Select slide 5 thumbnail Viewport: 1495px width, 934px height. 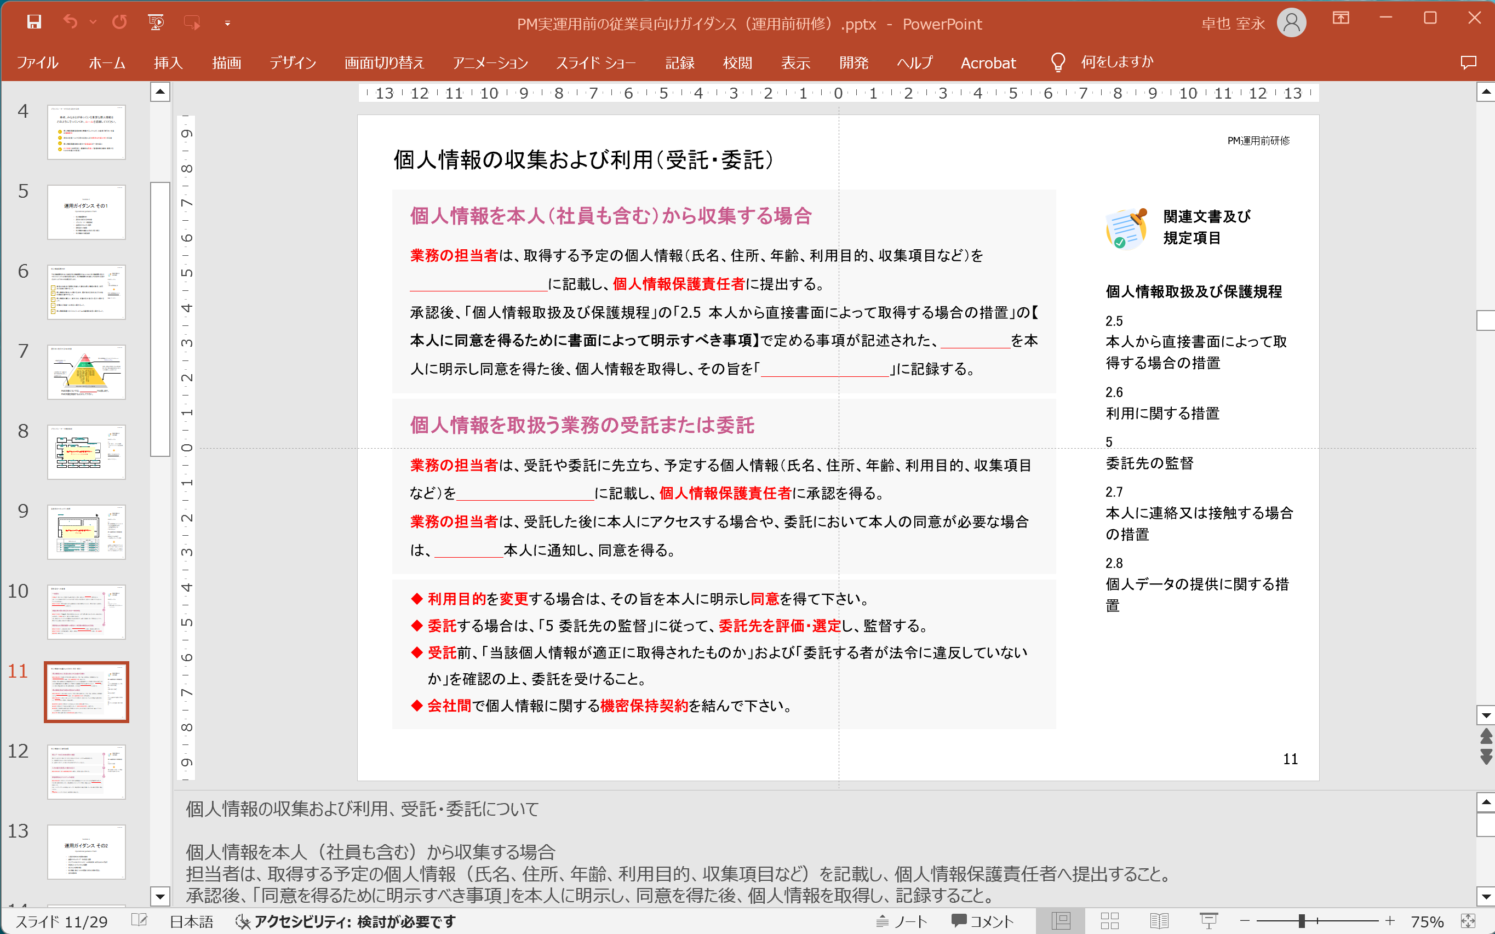tap(87, 212)
